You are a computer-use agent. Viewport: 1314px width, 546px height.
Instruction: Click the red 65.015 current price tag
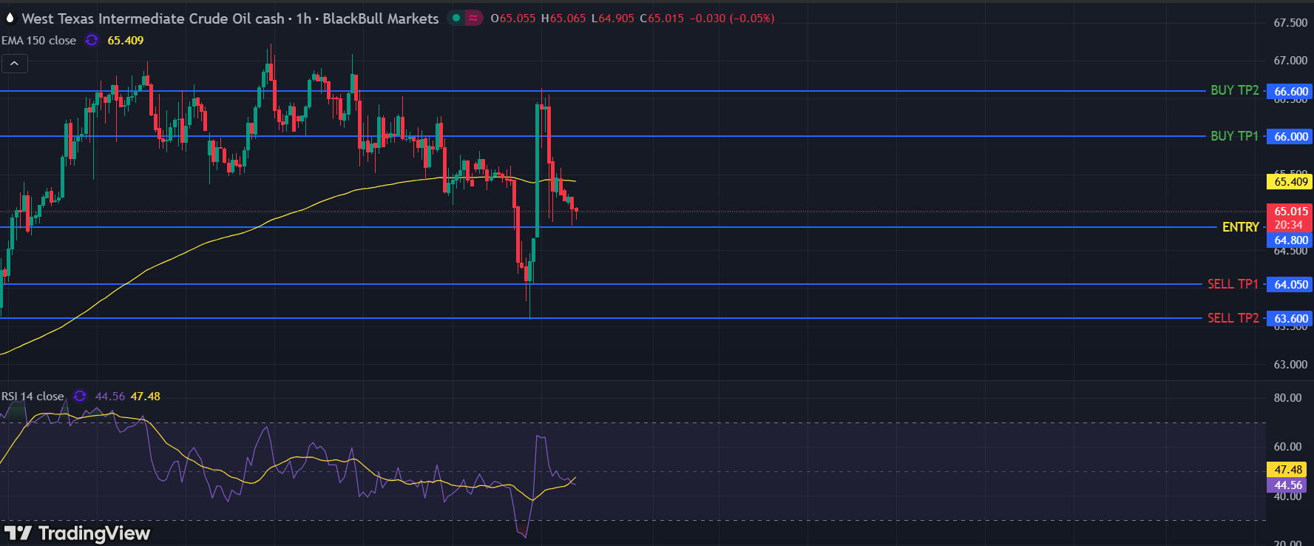pos(1290,212)
